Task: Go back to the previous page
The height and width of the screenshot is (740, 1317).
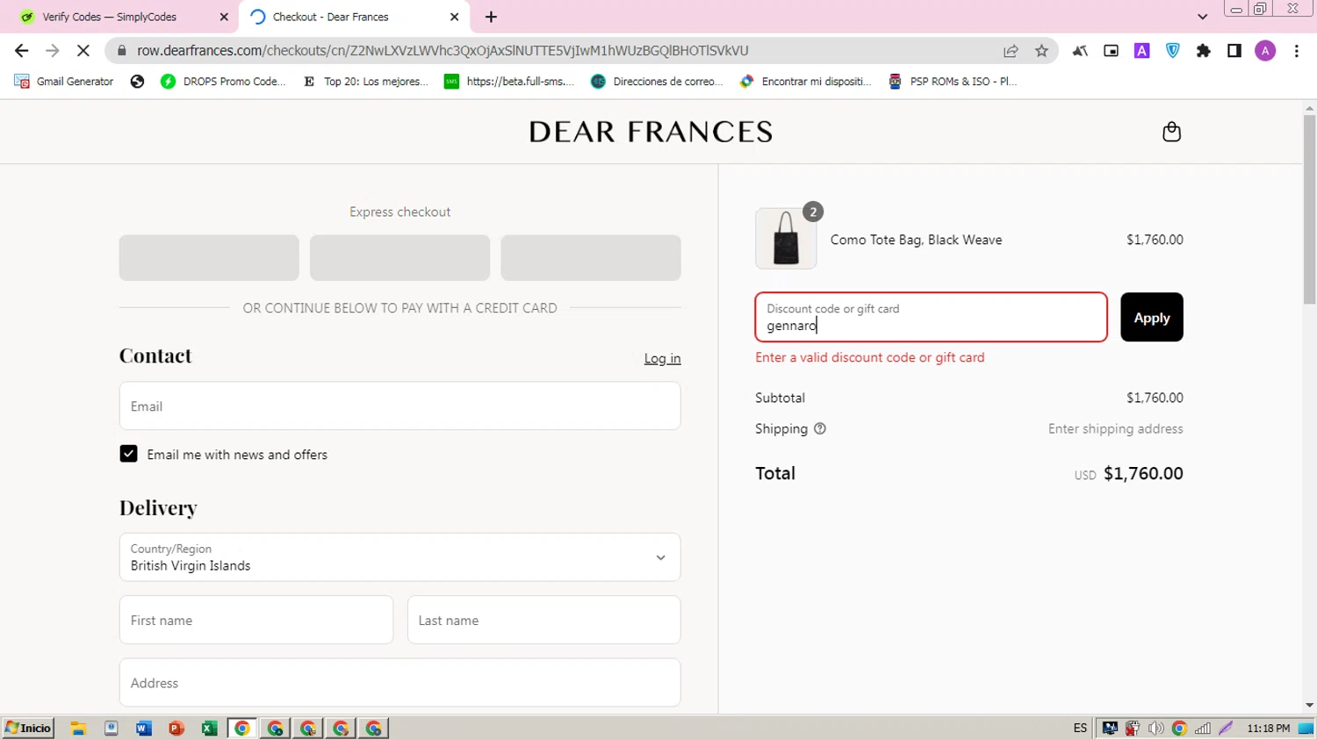Action: (22, 51)
